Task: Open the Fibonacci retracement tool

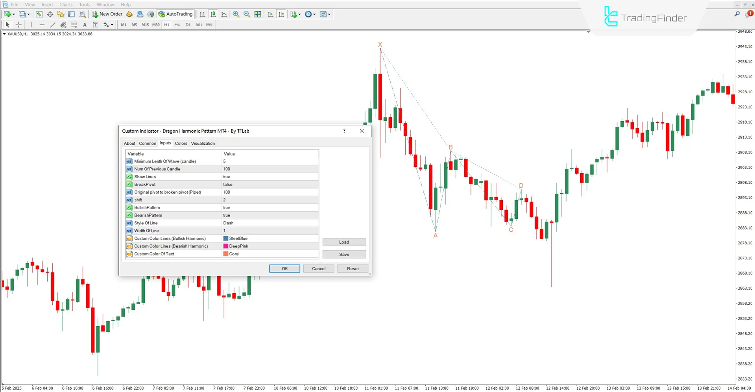Action: [74, 24]
